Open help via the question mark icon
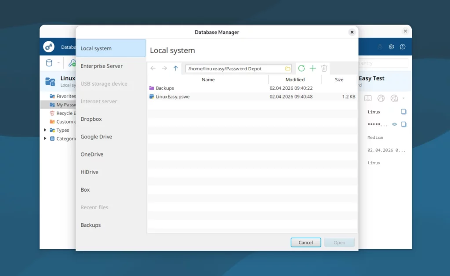450x276 pixels. pyautogui.click(x=403, y=47)
